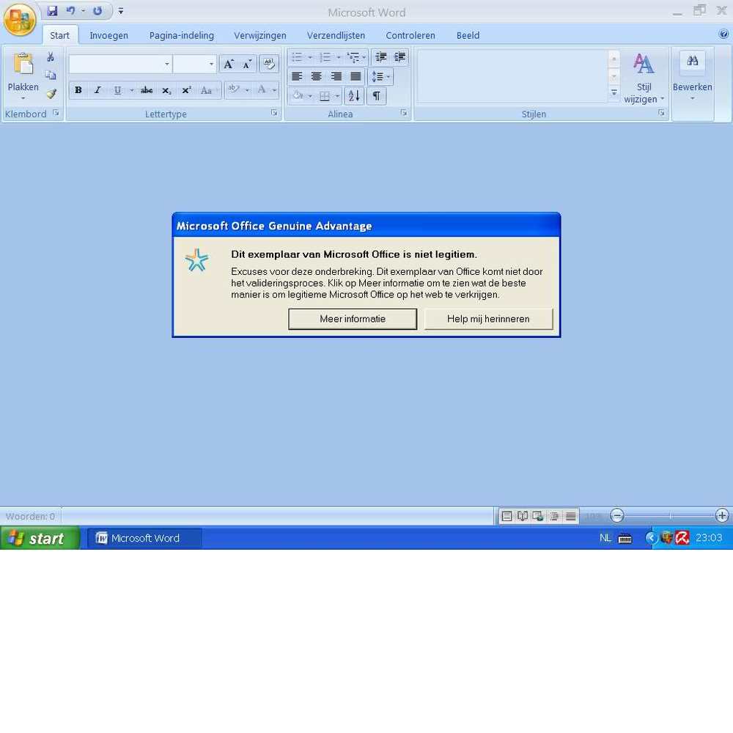Click the Format Painter brush icon
733x733 pixels.
(51, 94)
